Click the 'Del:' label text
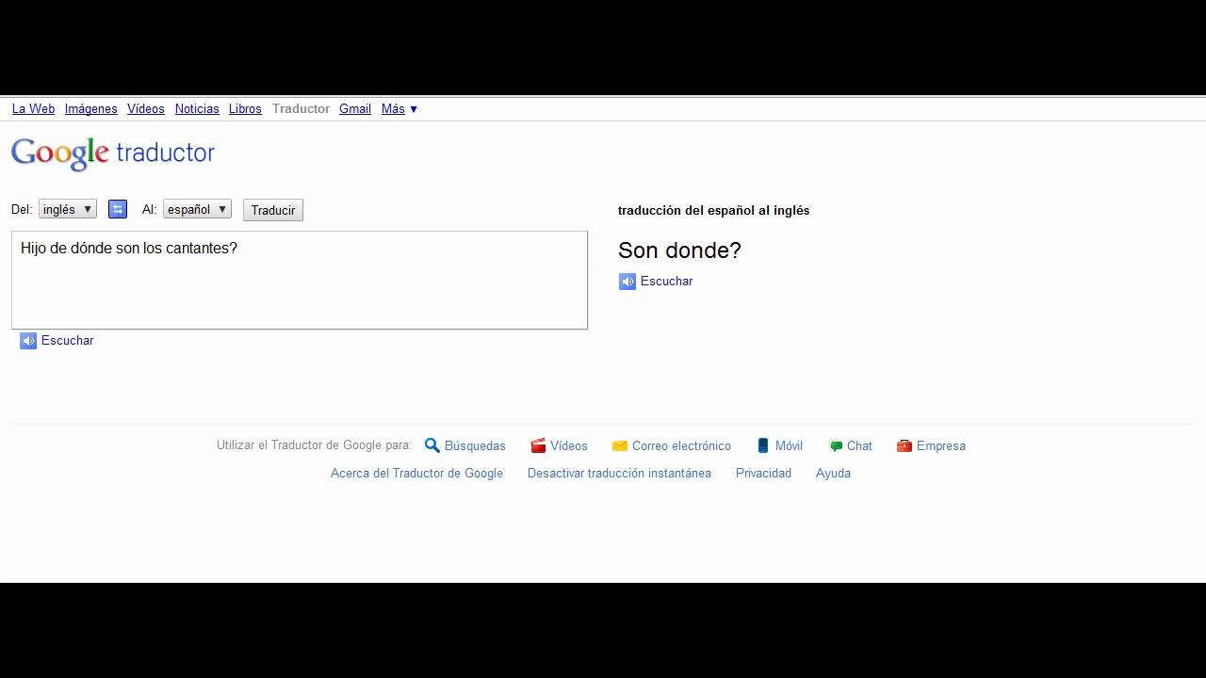Image resolution: width=1206 pixels, height=678 pixels. point(22,209)
